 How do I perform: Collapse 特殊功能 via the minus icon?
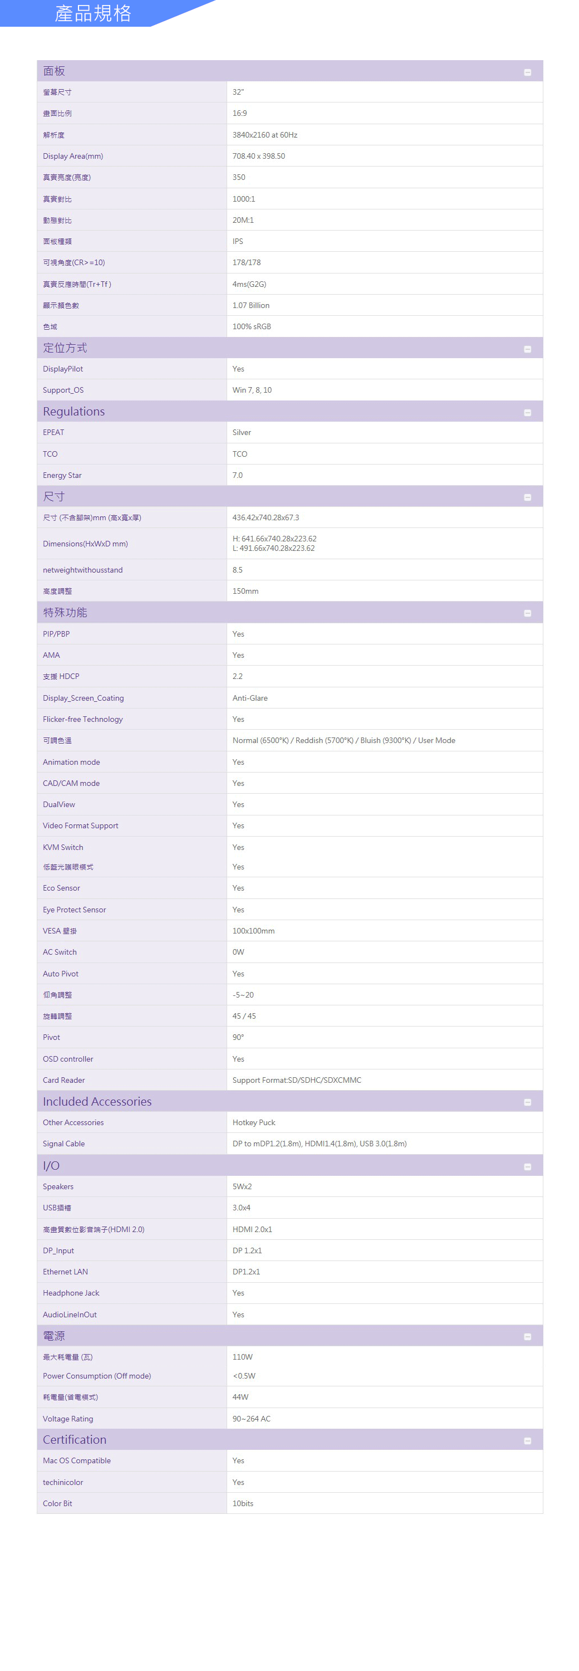click(x=527, y=613)
